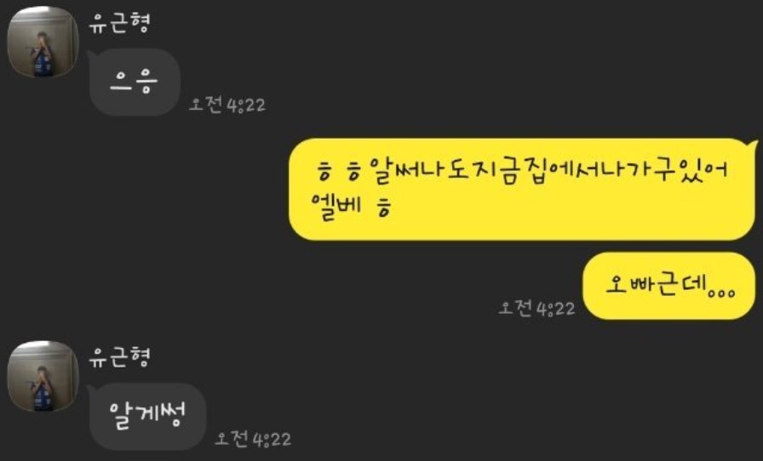Screen dimensions: 763x461
Task: Click the ㅎㅎ characters starting the yellow message
Action: click(339, 174)
